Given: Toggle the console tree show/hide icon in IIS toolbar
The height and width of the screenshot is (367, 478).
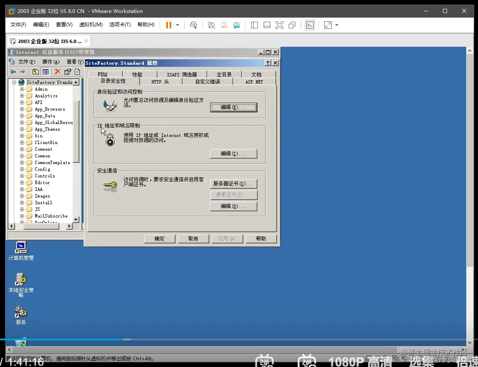Looking at the screenshot, I should [x=46, y=72].
